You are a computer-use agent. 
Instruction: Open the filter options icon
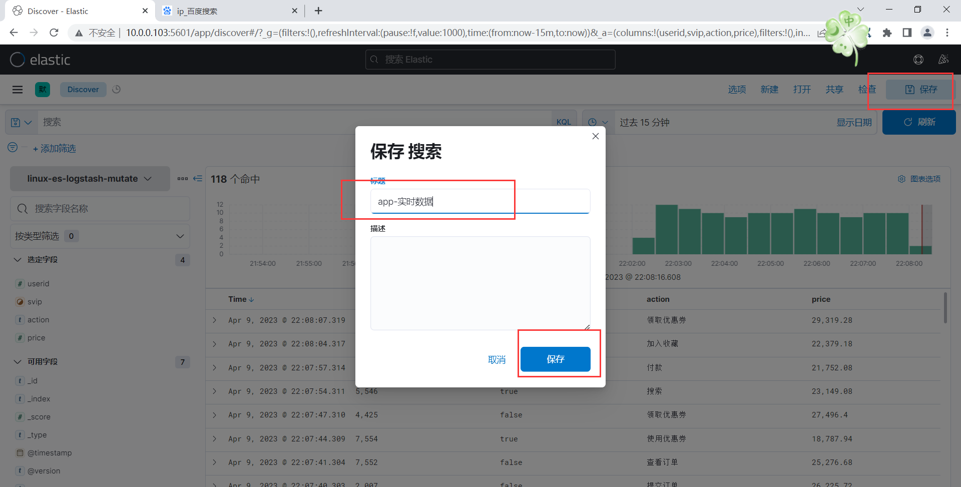pos(13,147)
